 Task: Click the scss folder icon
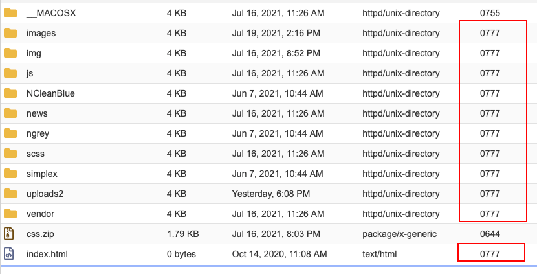coord(10,154)
